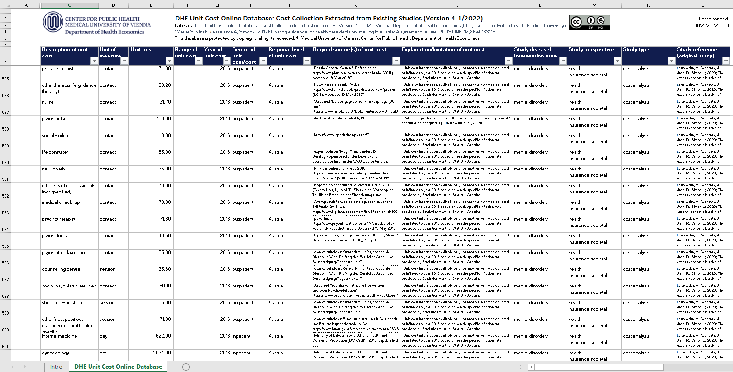
Task: Click the 'counselling centre' cell
Action: click(x=69, y=274)
